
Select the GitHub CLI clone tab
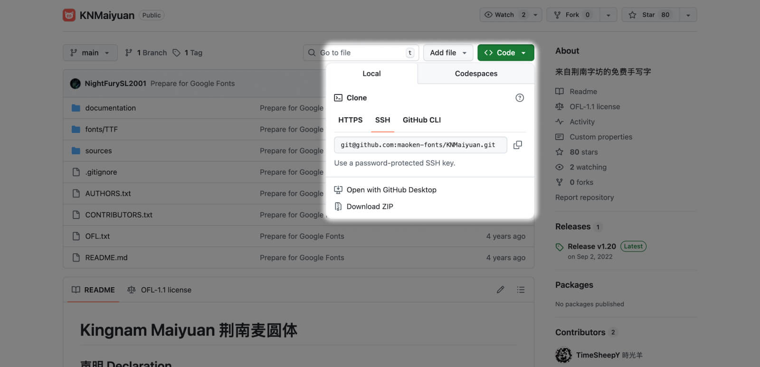[422, 120]
